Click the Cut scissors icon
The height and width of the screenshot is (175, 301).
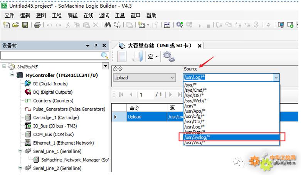point(67,25)
